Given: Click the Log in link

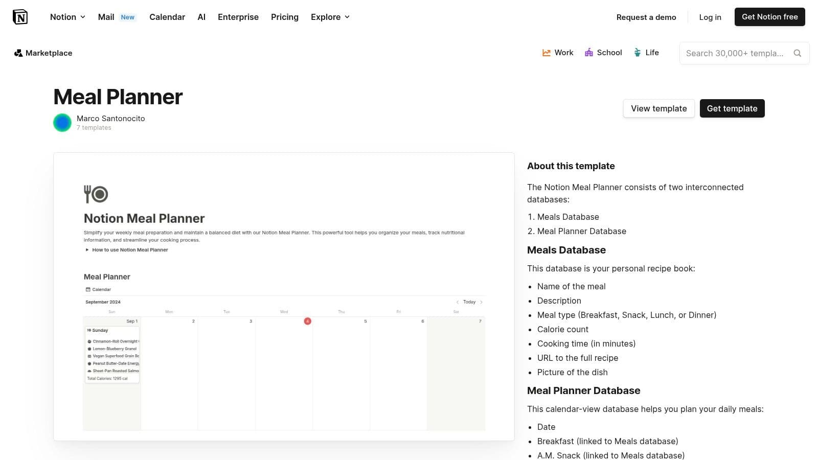Looking at the screenshot, I should click(710, 17).
